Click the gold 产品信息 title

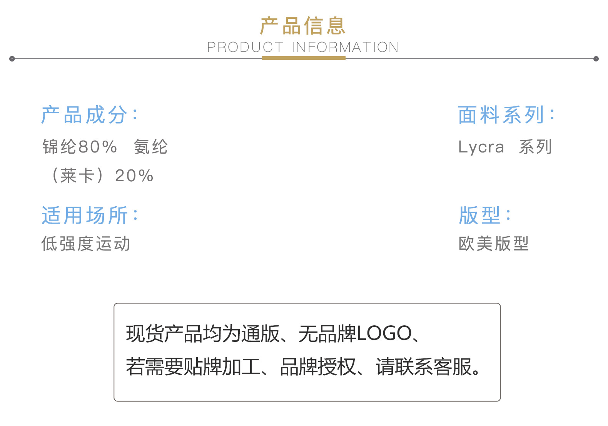click(303, 26)
